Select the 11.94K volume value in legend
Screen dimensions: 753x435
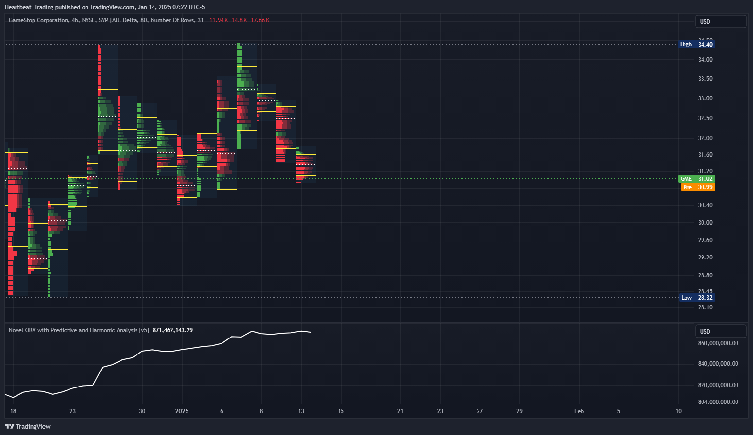(x=219, y=20)
